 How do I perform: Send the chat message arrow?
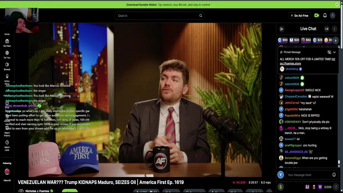(335, 187)
